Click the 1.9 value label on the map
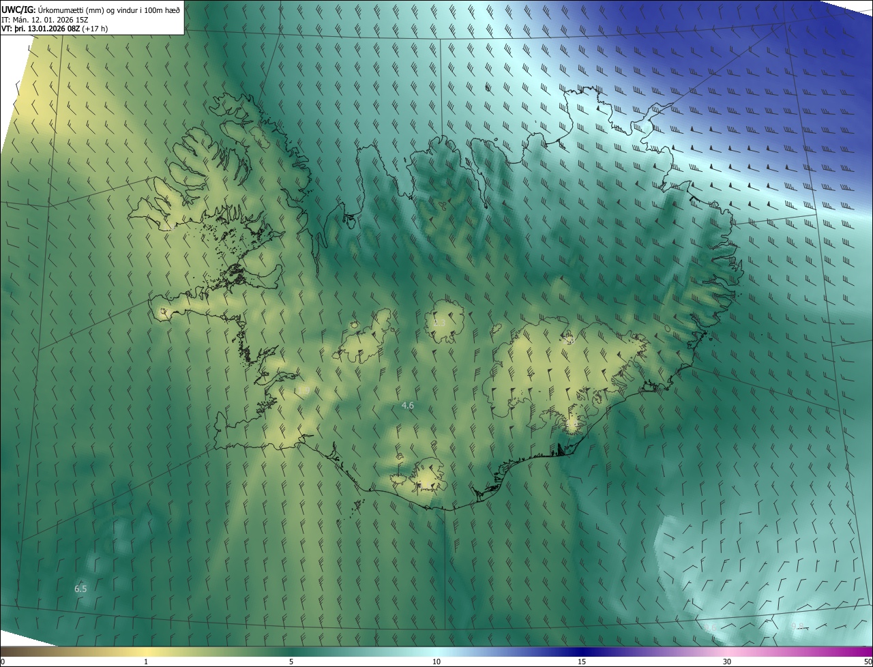The width and height of the screenshot is (873, 667). (x=304, y=390)
